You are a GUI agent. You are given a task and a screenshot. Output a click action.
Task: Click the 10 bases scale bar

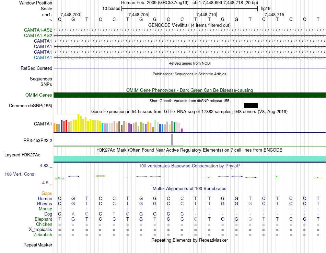click(x=189, y=8)
